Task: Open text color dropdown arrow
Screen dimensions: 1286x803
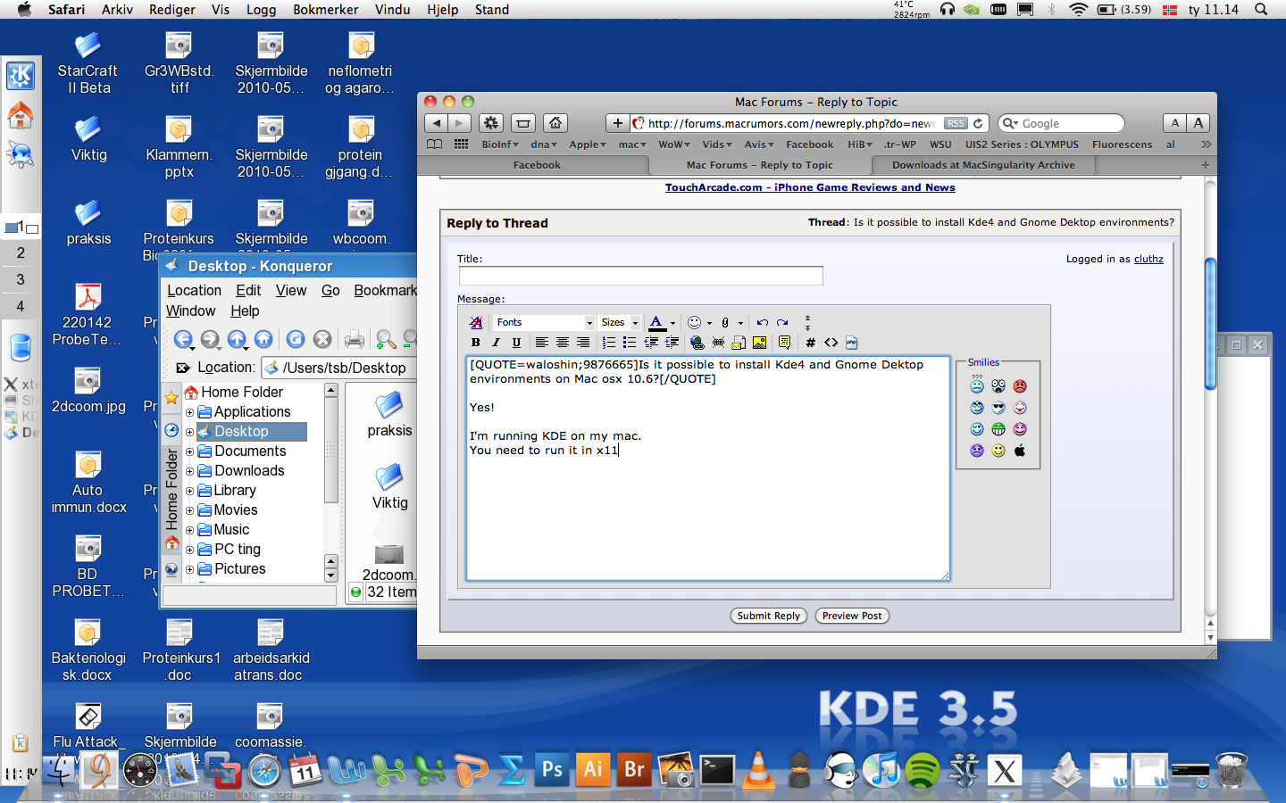Action: point(672,323)
